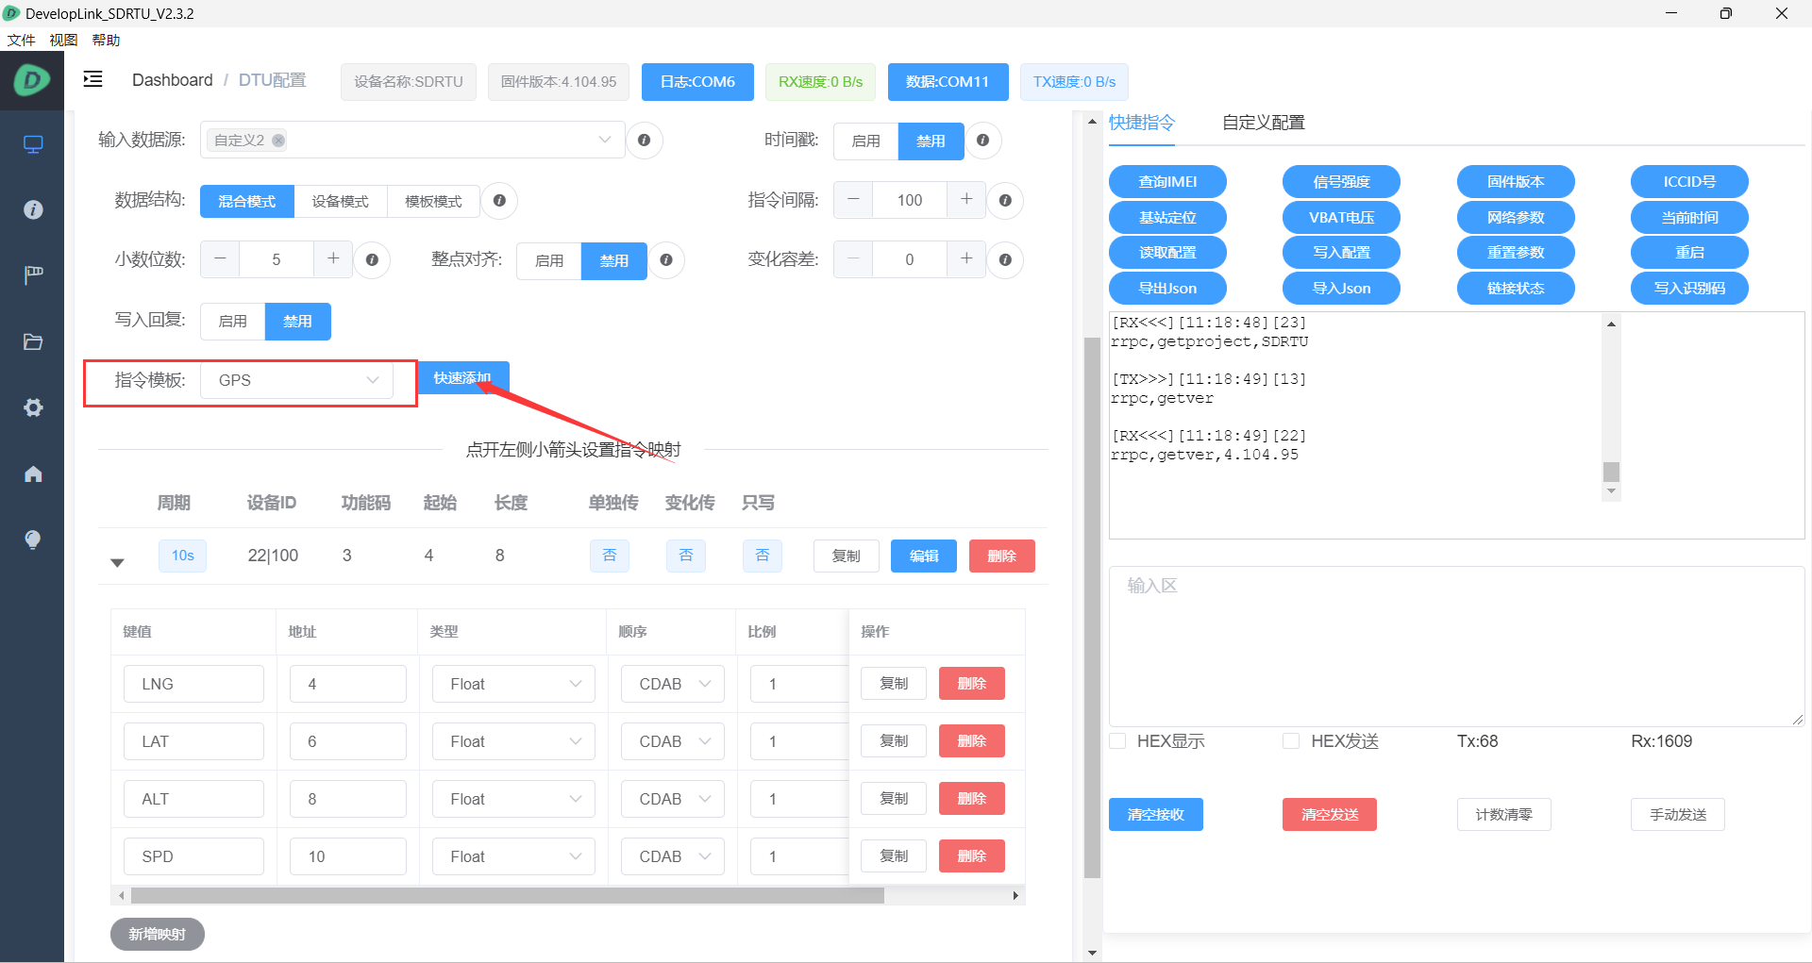The width and height of the screenshot is (1812, 963).
Task: Click the 输入区 text area
Action: (x=1456, y=646)
